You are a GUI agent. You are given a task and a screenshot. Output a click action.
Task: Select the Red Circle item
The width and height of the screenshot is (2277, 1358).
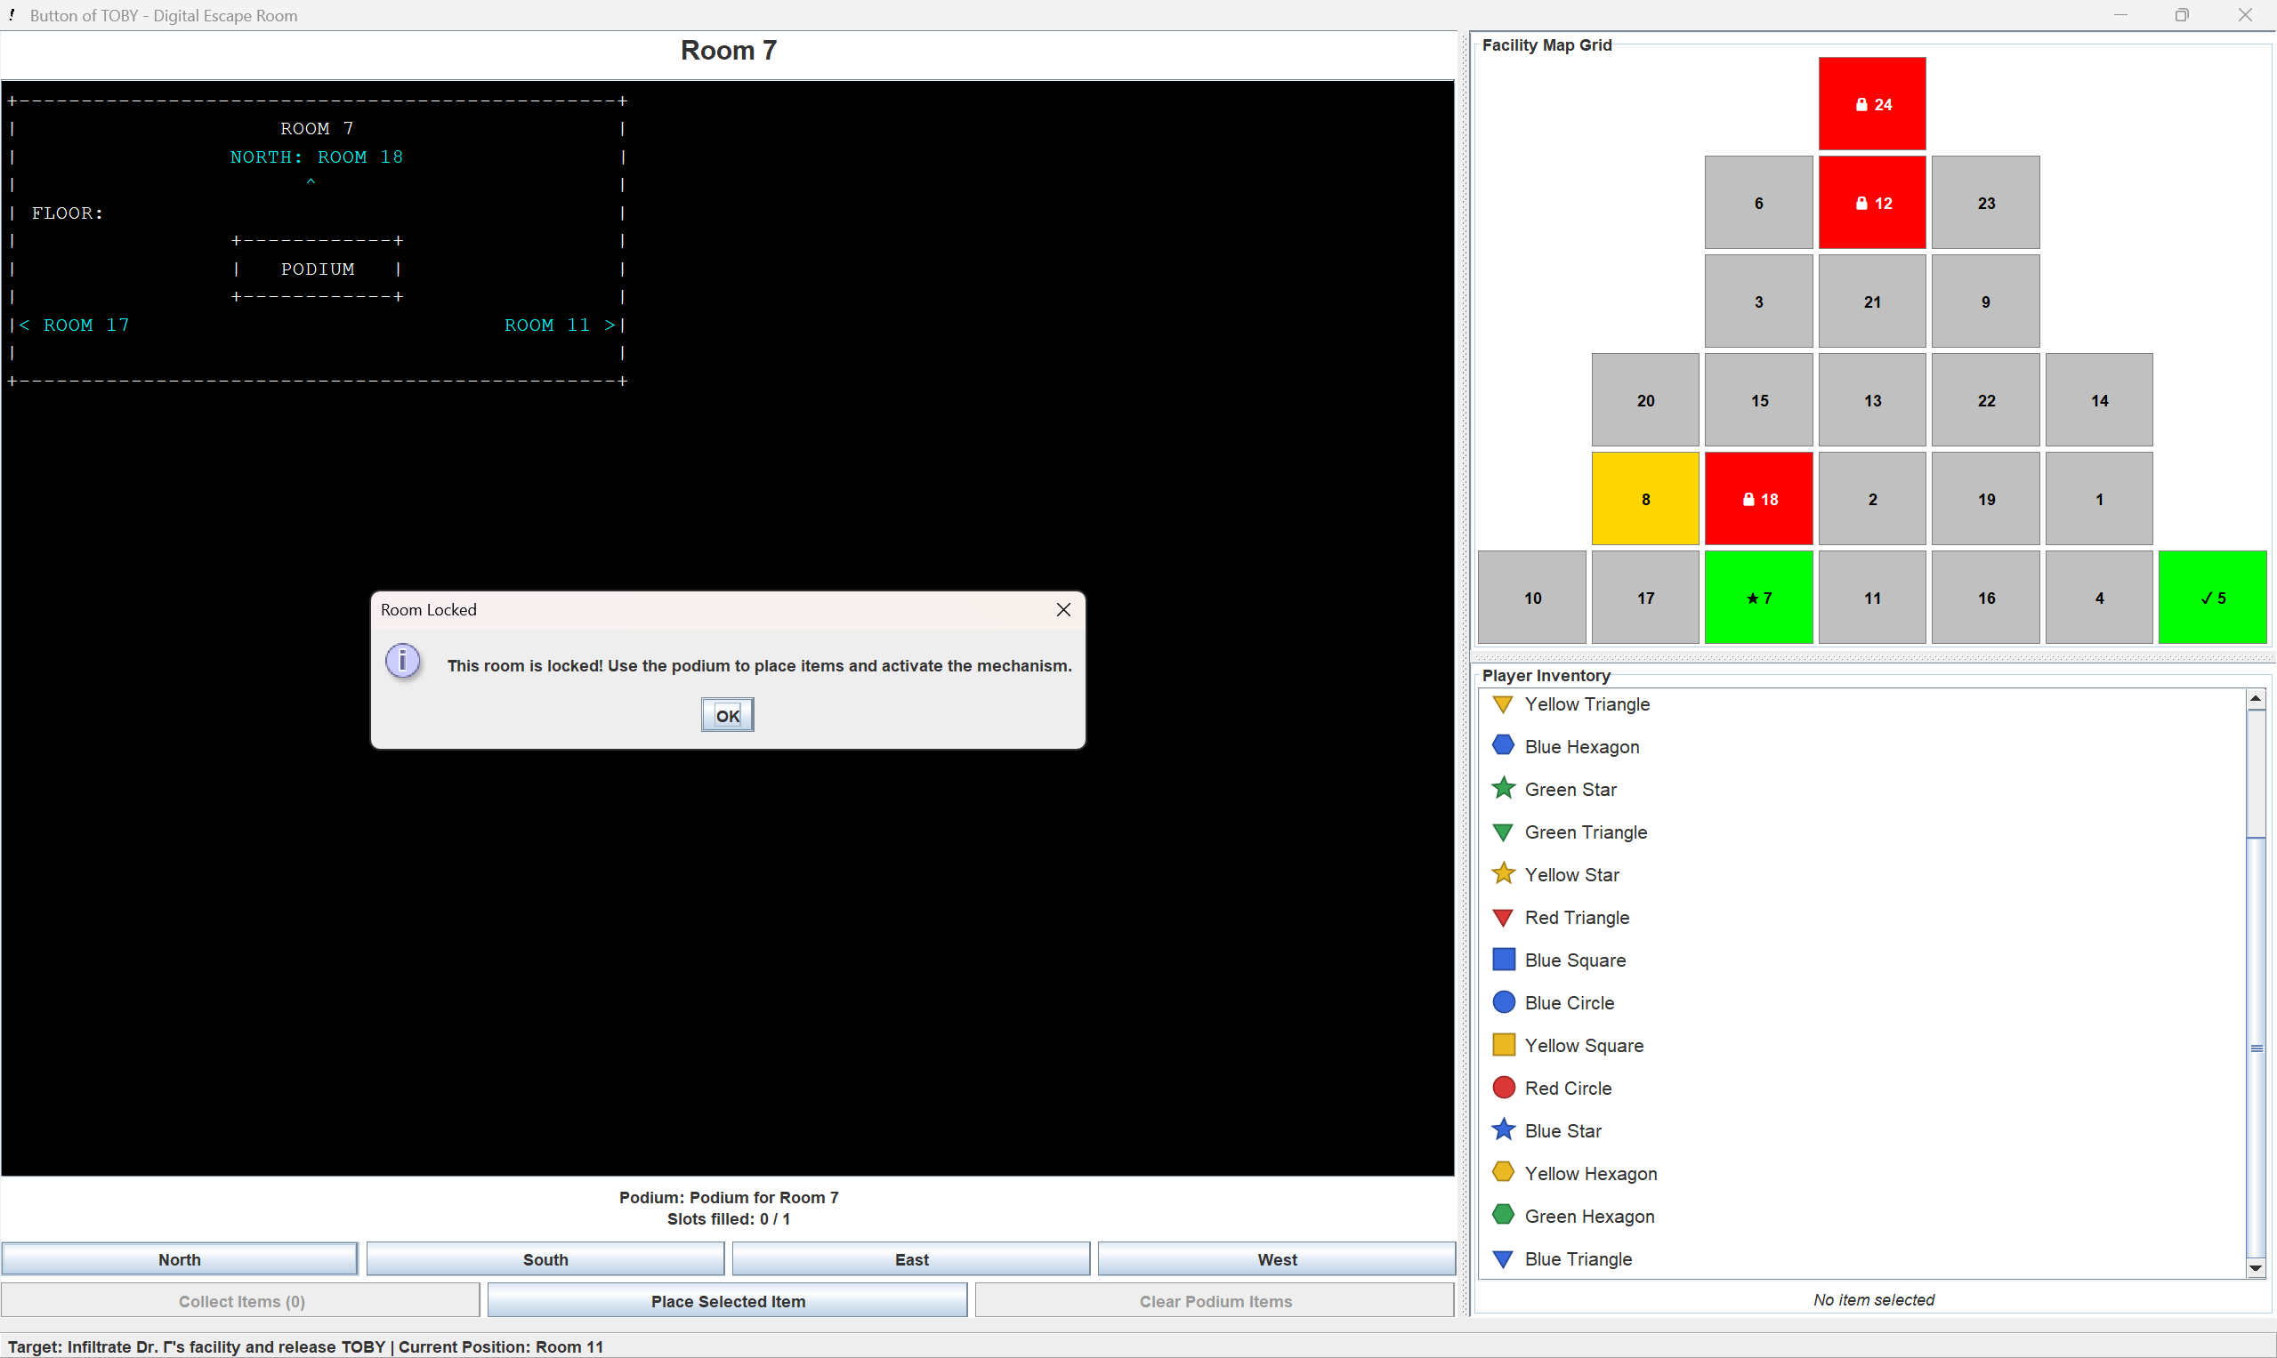pos(1567,1088)
